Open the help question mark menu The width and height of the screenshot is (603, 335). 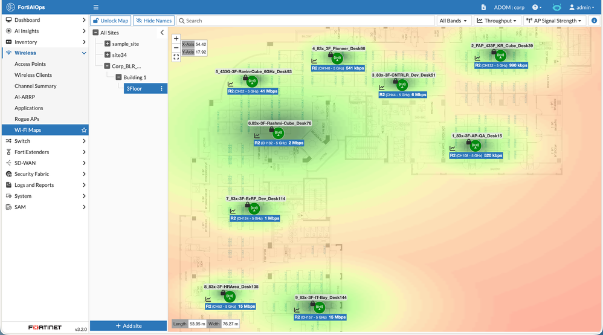537,7
